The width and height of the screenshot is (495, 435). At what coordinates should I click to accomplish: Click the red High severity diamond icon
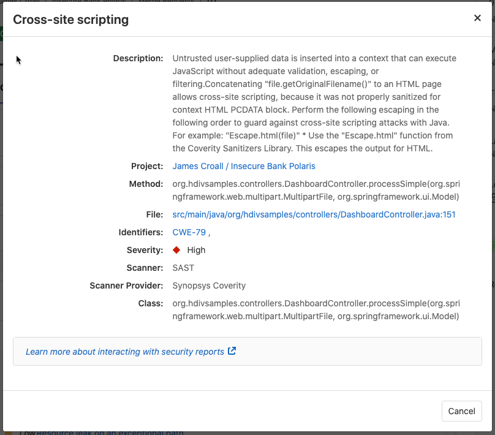coord(178,250)
